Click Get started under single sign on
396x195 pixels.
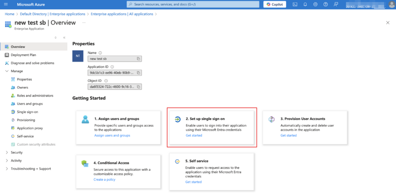pos(194,135)
